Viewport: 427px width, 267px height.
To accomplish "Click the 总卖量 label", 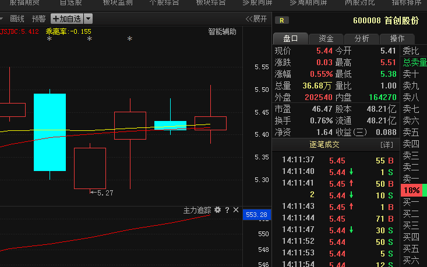I will click(415, 63).
